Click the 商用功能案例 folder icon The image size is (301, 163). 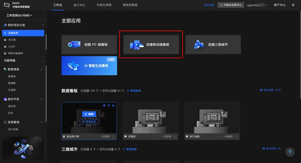(x=5, y=53)
